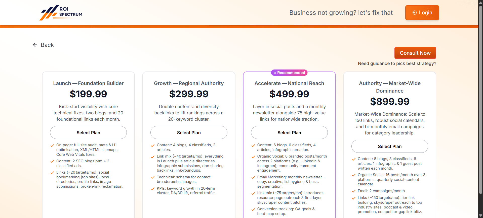Click checkmark beside KPIs keyword growth item
Image resolution: width=483 pixels, height=218 pixels.
(x=153, y=189)
